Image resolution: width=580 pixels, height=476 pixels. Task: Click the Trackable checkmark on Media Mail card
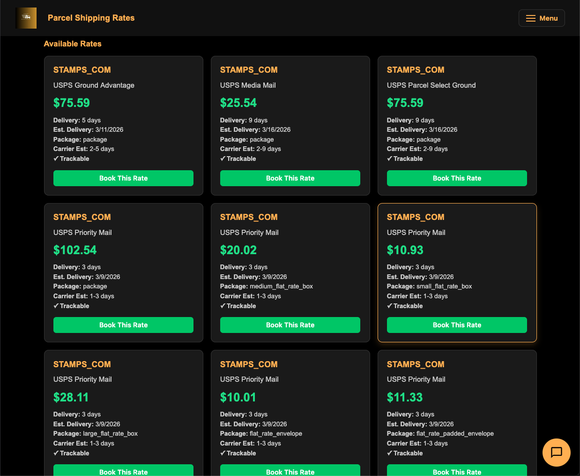[x=238, y=159]
